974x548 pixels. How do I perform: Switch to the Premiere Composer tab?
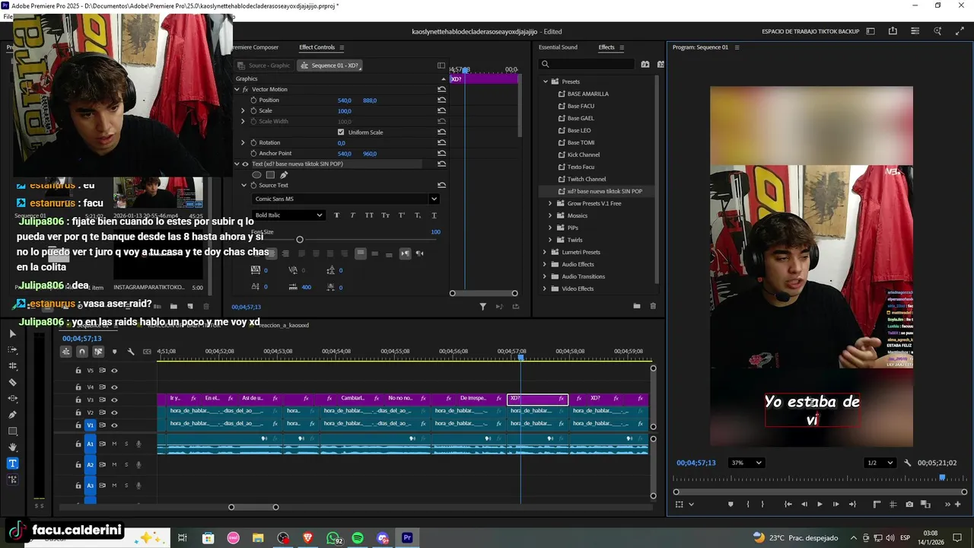pyautogui.click(x=257, y=47)
